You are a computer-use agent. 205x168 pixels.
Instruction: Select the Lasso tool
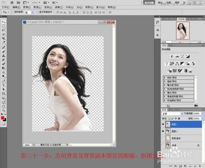[4, 30]
